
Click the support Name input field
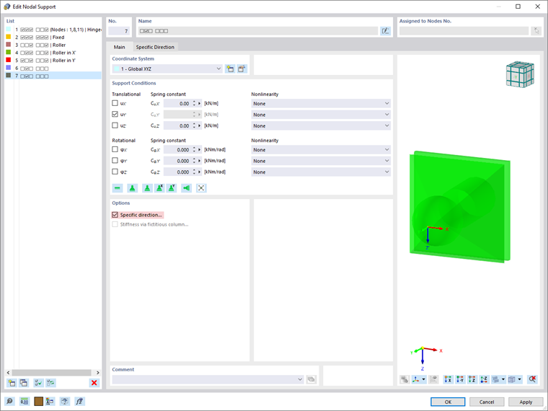258,31
